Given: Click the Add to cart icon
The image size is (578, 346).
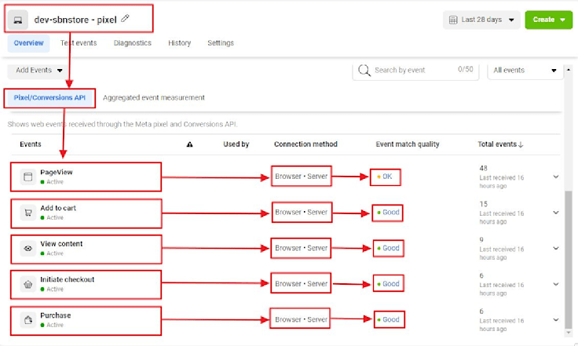Looking at the screenshot, I should pyautogui.click(x=28, y=213).
